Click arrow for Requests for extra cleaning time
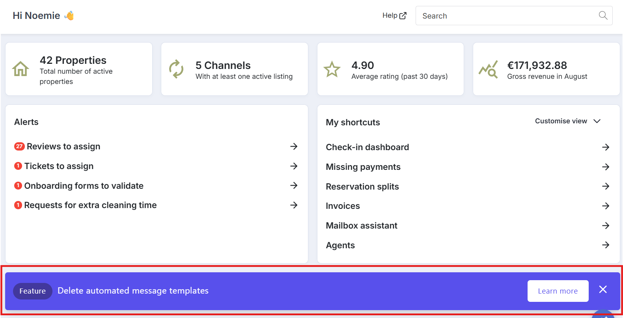 [294, 205]
